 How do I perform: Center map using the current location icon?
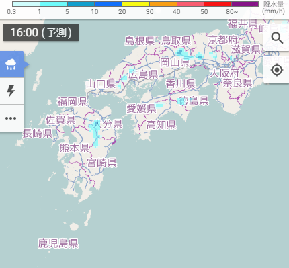(x=277, y=70)
